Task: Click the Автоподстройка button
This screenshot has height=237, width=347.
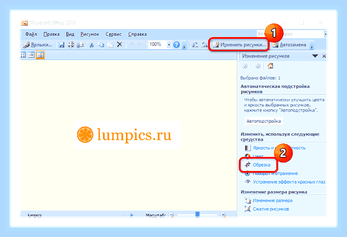Action: pyautogui.click(x=264, y=121)
